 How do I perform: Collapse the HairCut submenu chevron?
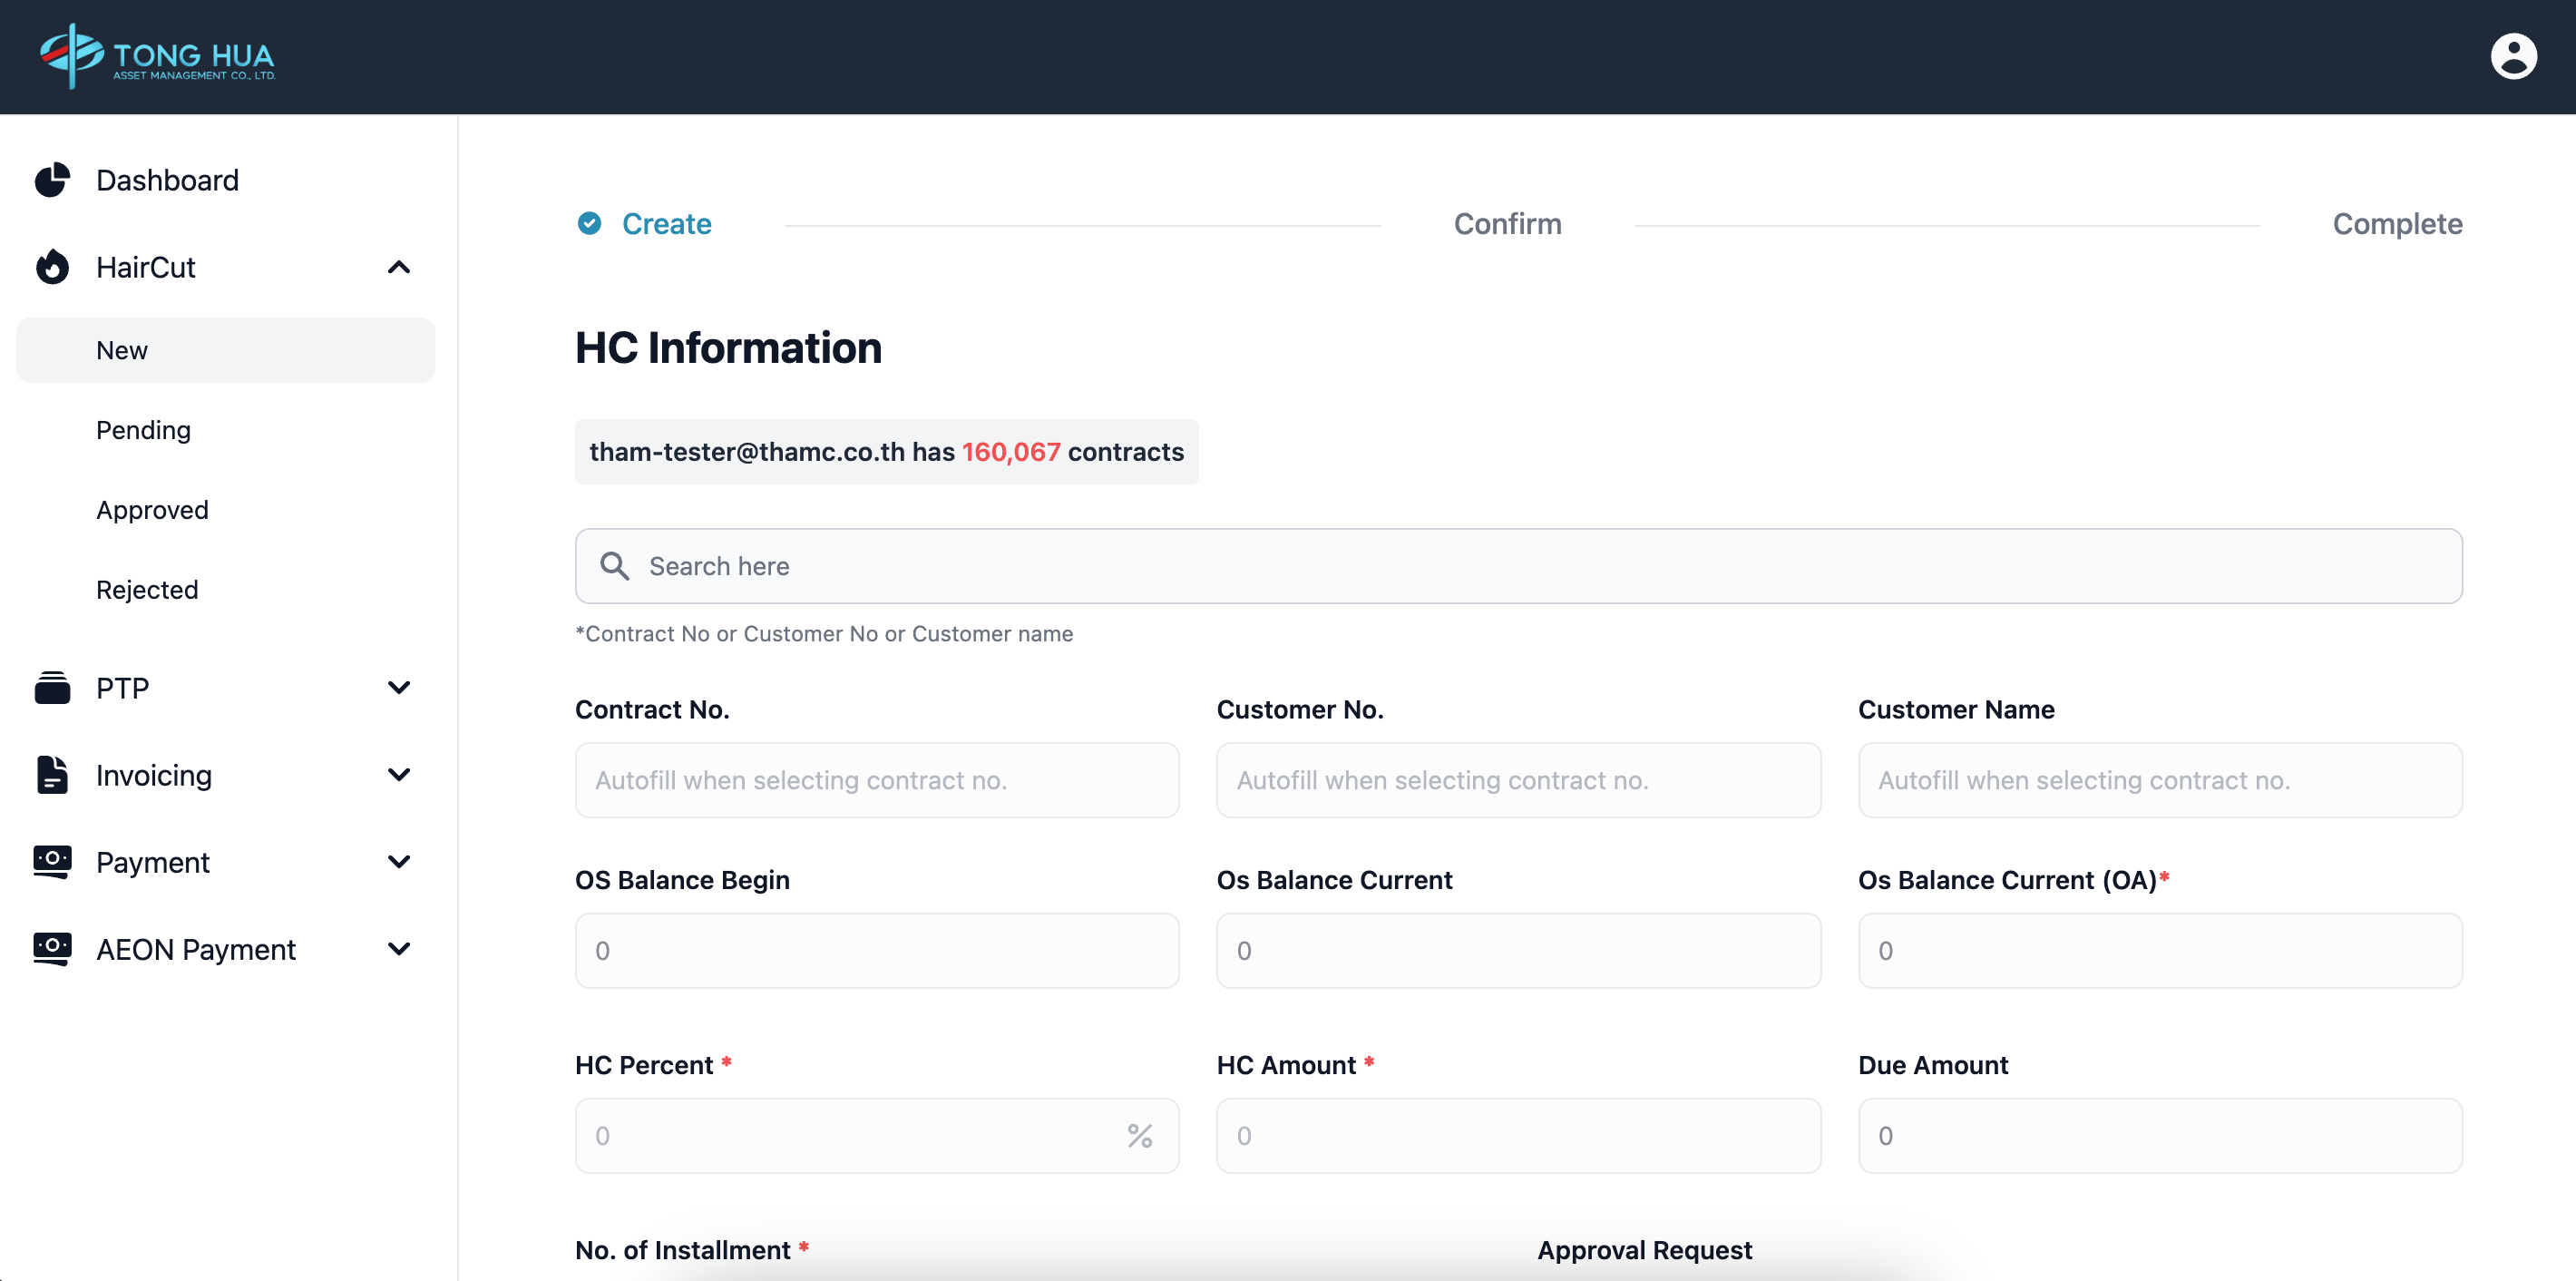coord(398,267)
